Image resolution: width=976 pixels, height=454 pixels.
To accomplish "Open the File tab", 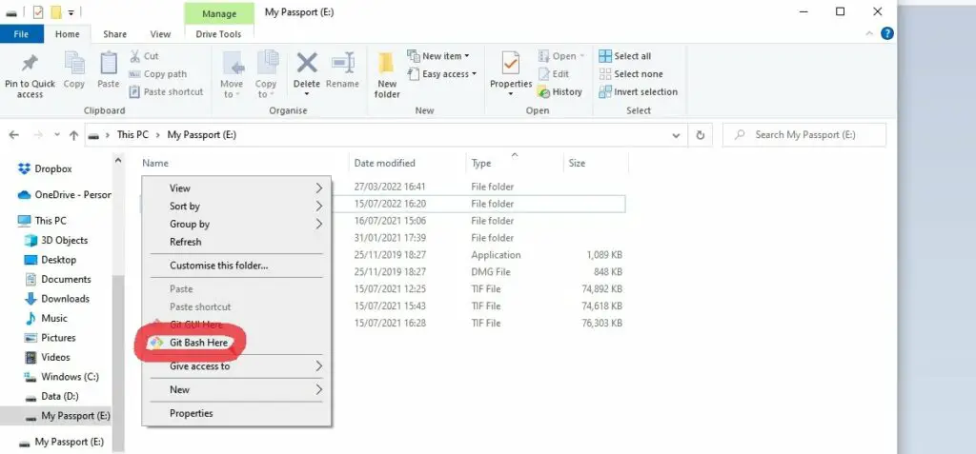I will [21, 34].
